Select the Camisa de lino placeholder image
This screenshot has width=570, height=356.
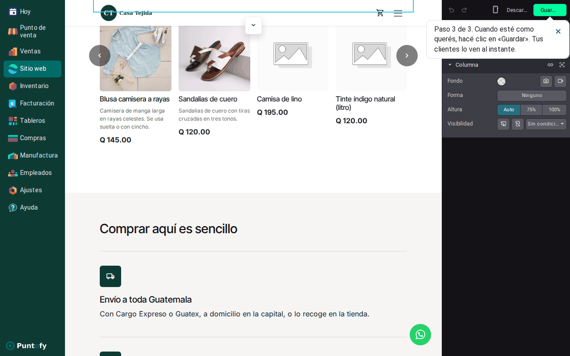293,58
